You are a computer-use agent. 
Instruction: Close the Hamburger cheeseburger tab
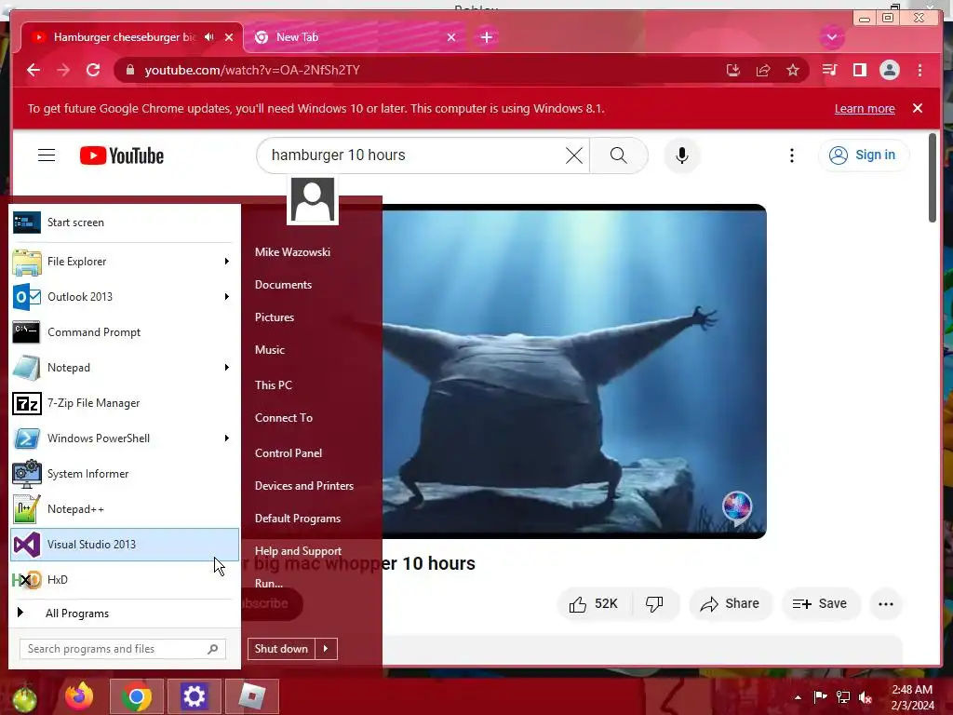click(229, 37)
